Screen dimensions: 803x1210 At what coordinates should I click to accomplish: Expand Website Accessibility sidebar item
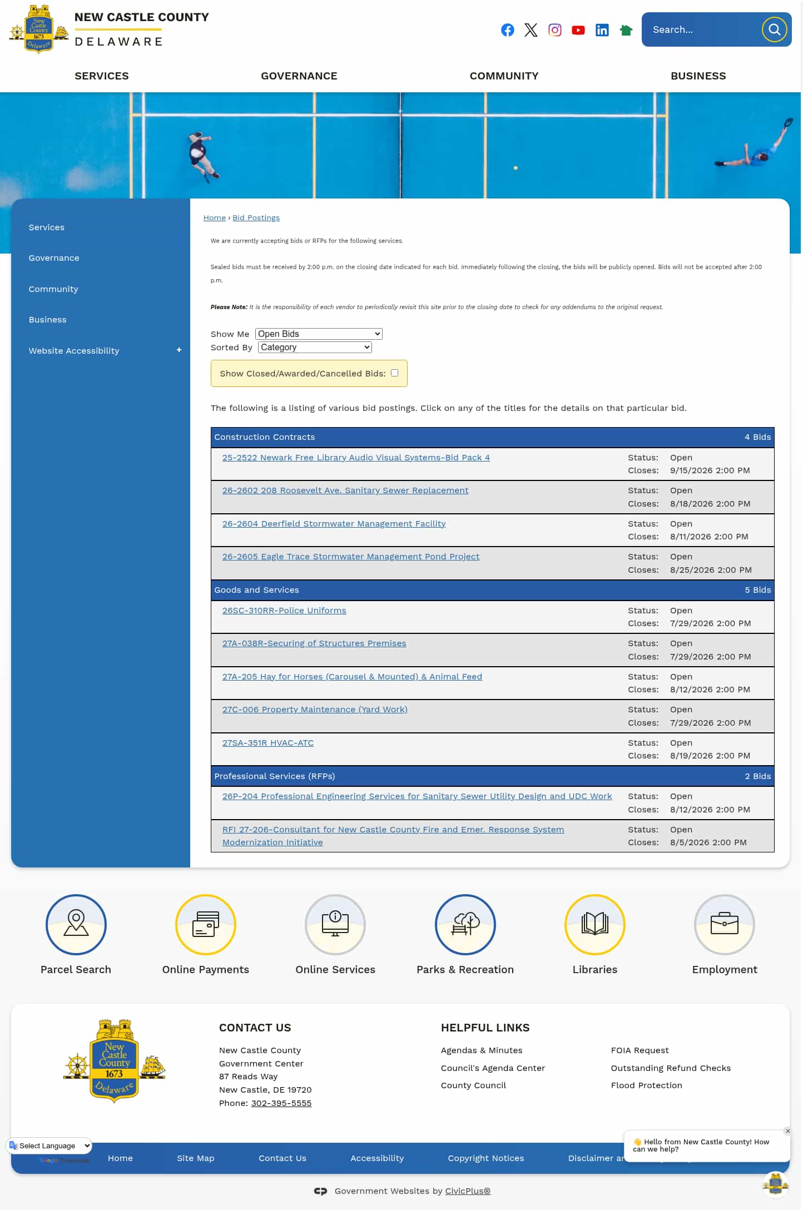coord(179,350)
